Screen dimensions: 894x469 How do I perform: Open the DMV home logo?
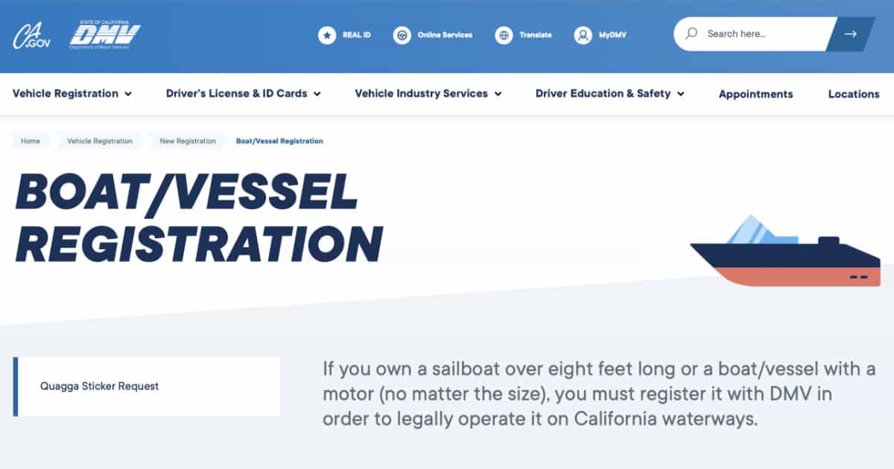(x=105, y=35)
